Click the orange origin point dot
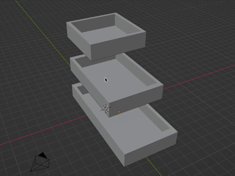This screenshot has width=235, height=176. [119, 112]
